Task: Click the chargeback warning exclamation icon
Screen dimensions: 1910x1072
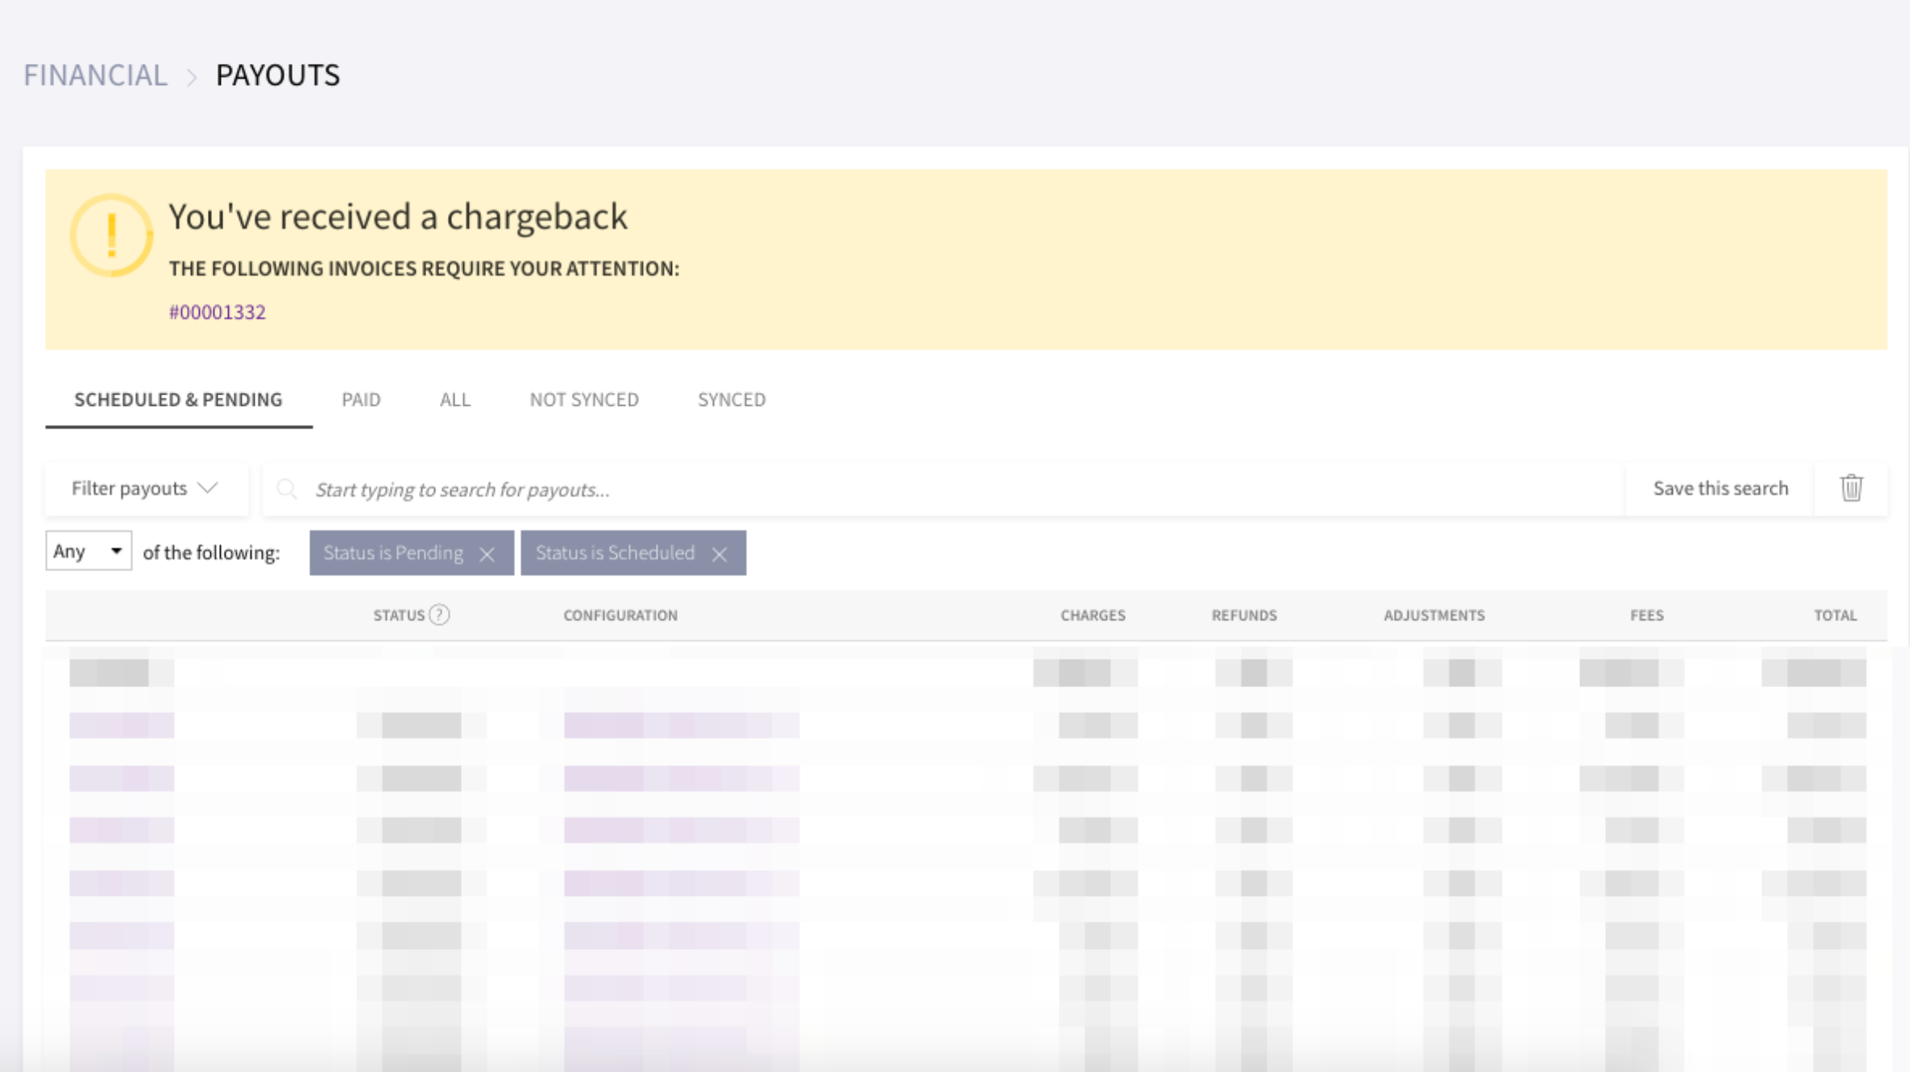Action: (x=112, y=235)
